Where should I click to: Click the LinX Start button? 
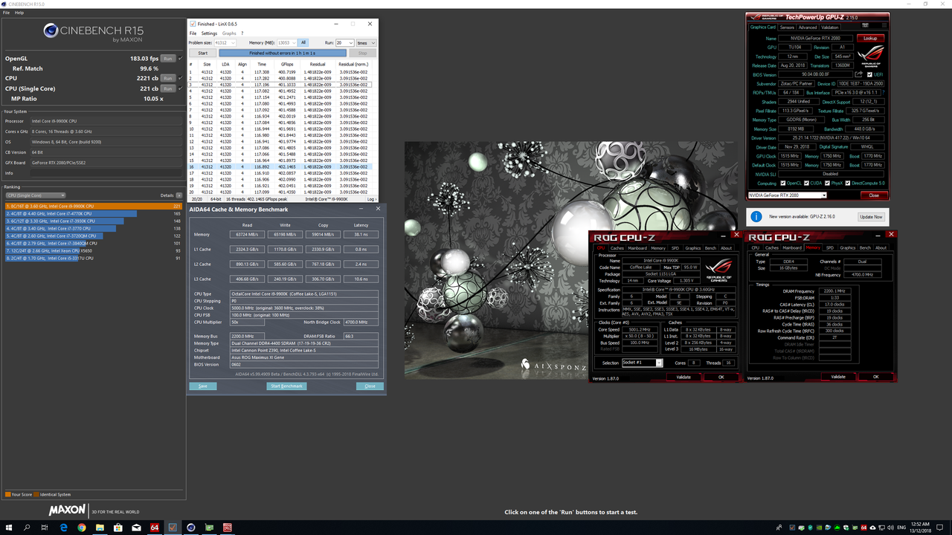pyautogui.click(x=202, y=53)
